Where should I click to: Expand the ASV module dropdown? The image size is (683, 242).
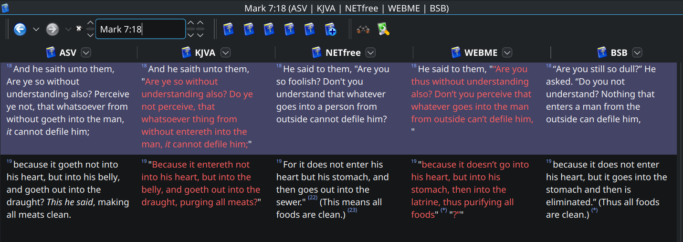coord(86,53)
